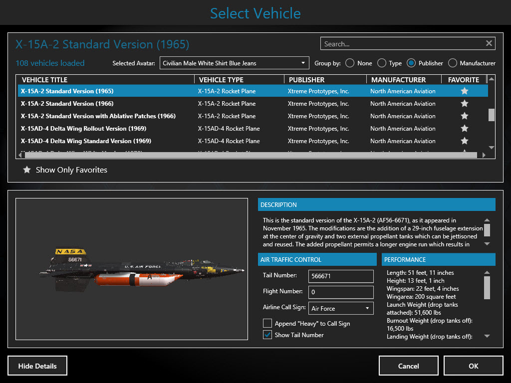Enable Append "Heavy" to Call Sign checkbox

pyautogui.click(x=267, y=323)
